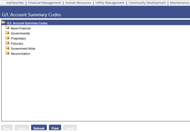Click the Government Wide folder icon
Screen dimensions: 190x132
(x=7, y=48)
